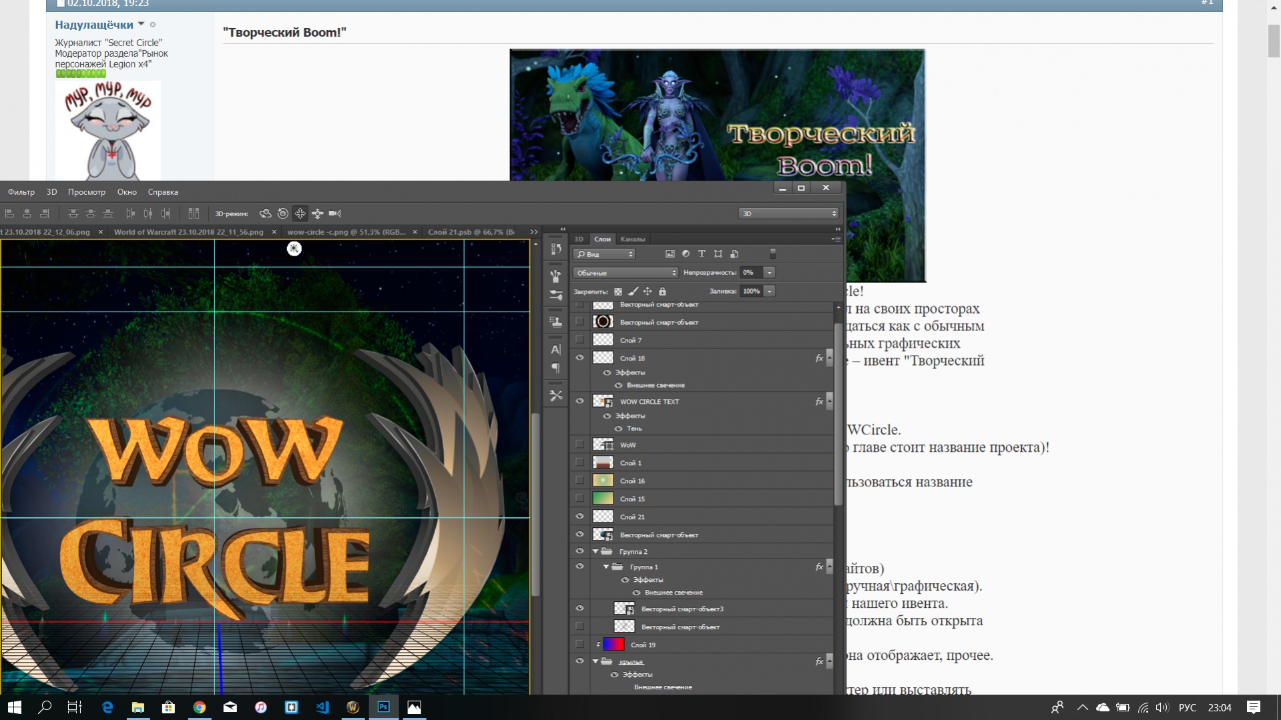Click the lock all layer icon

point(662,292)
